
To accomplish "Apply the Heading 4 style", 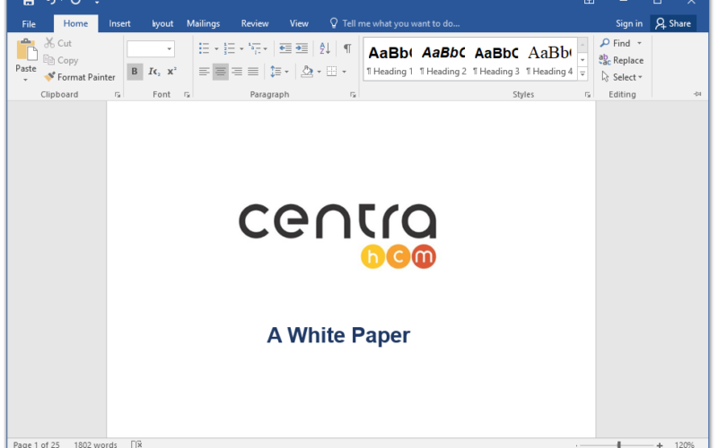I will (x=549, y=59).
